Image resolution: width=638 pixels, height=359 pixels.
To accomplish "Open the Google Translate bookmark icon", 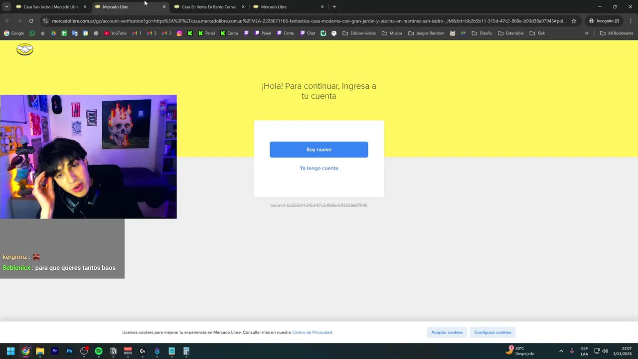I will [x=75, y=33].
